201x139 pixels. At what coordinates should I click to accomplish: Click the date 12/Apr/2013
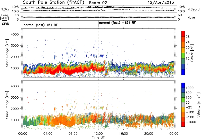(161, 3)
